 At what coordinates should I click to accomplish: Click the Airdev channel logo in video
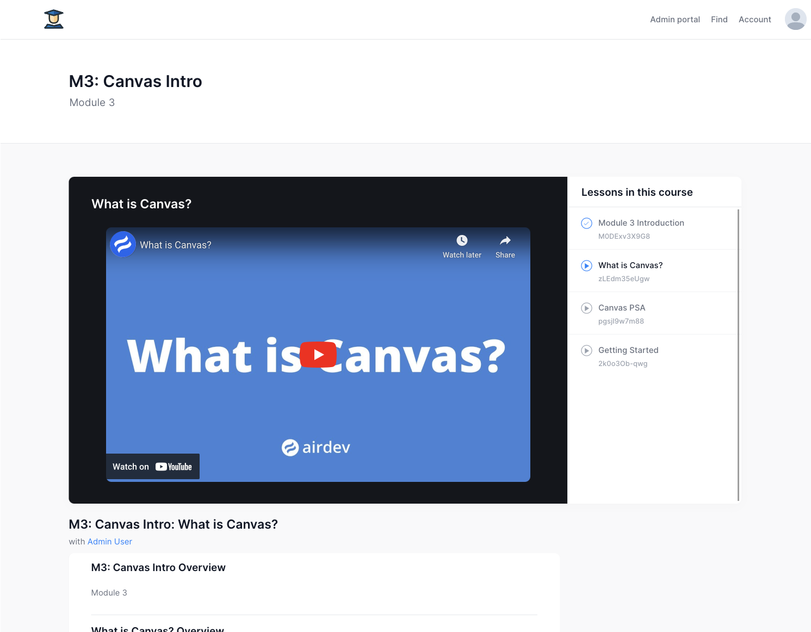[x=123, y=245]
